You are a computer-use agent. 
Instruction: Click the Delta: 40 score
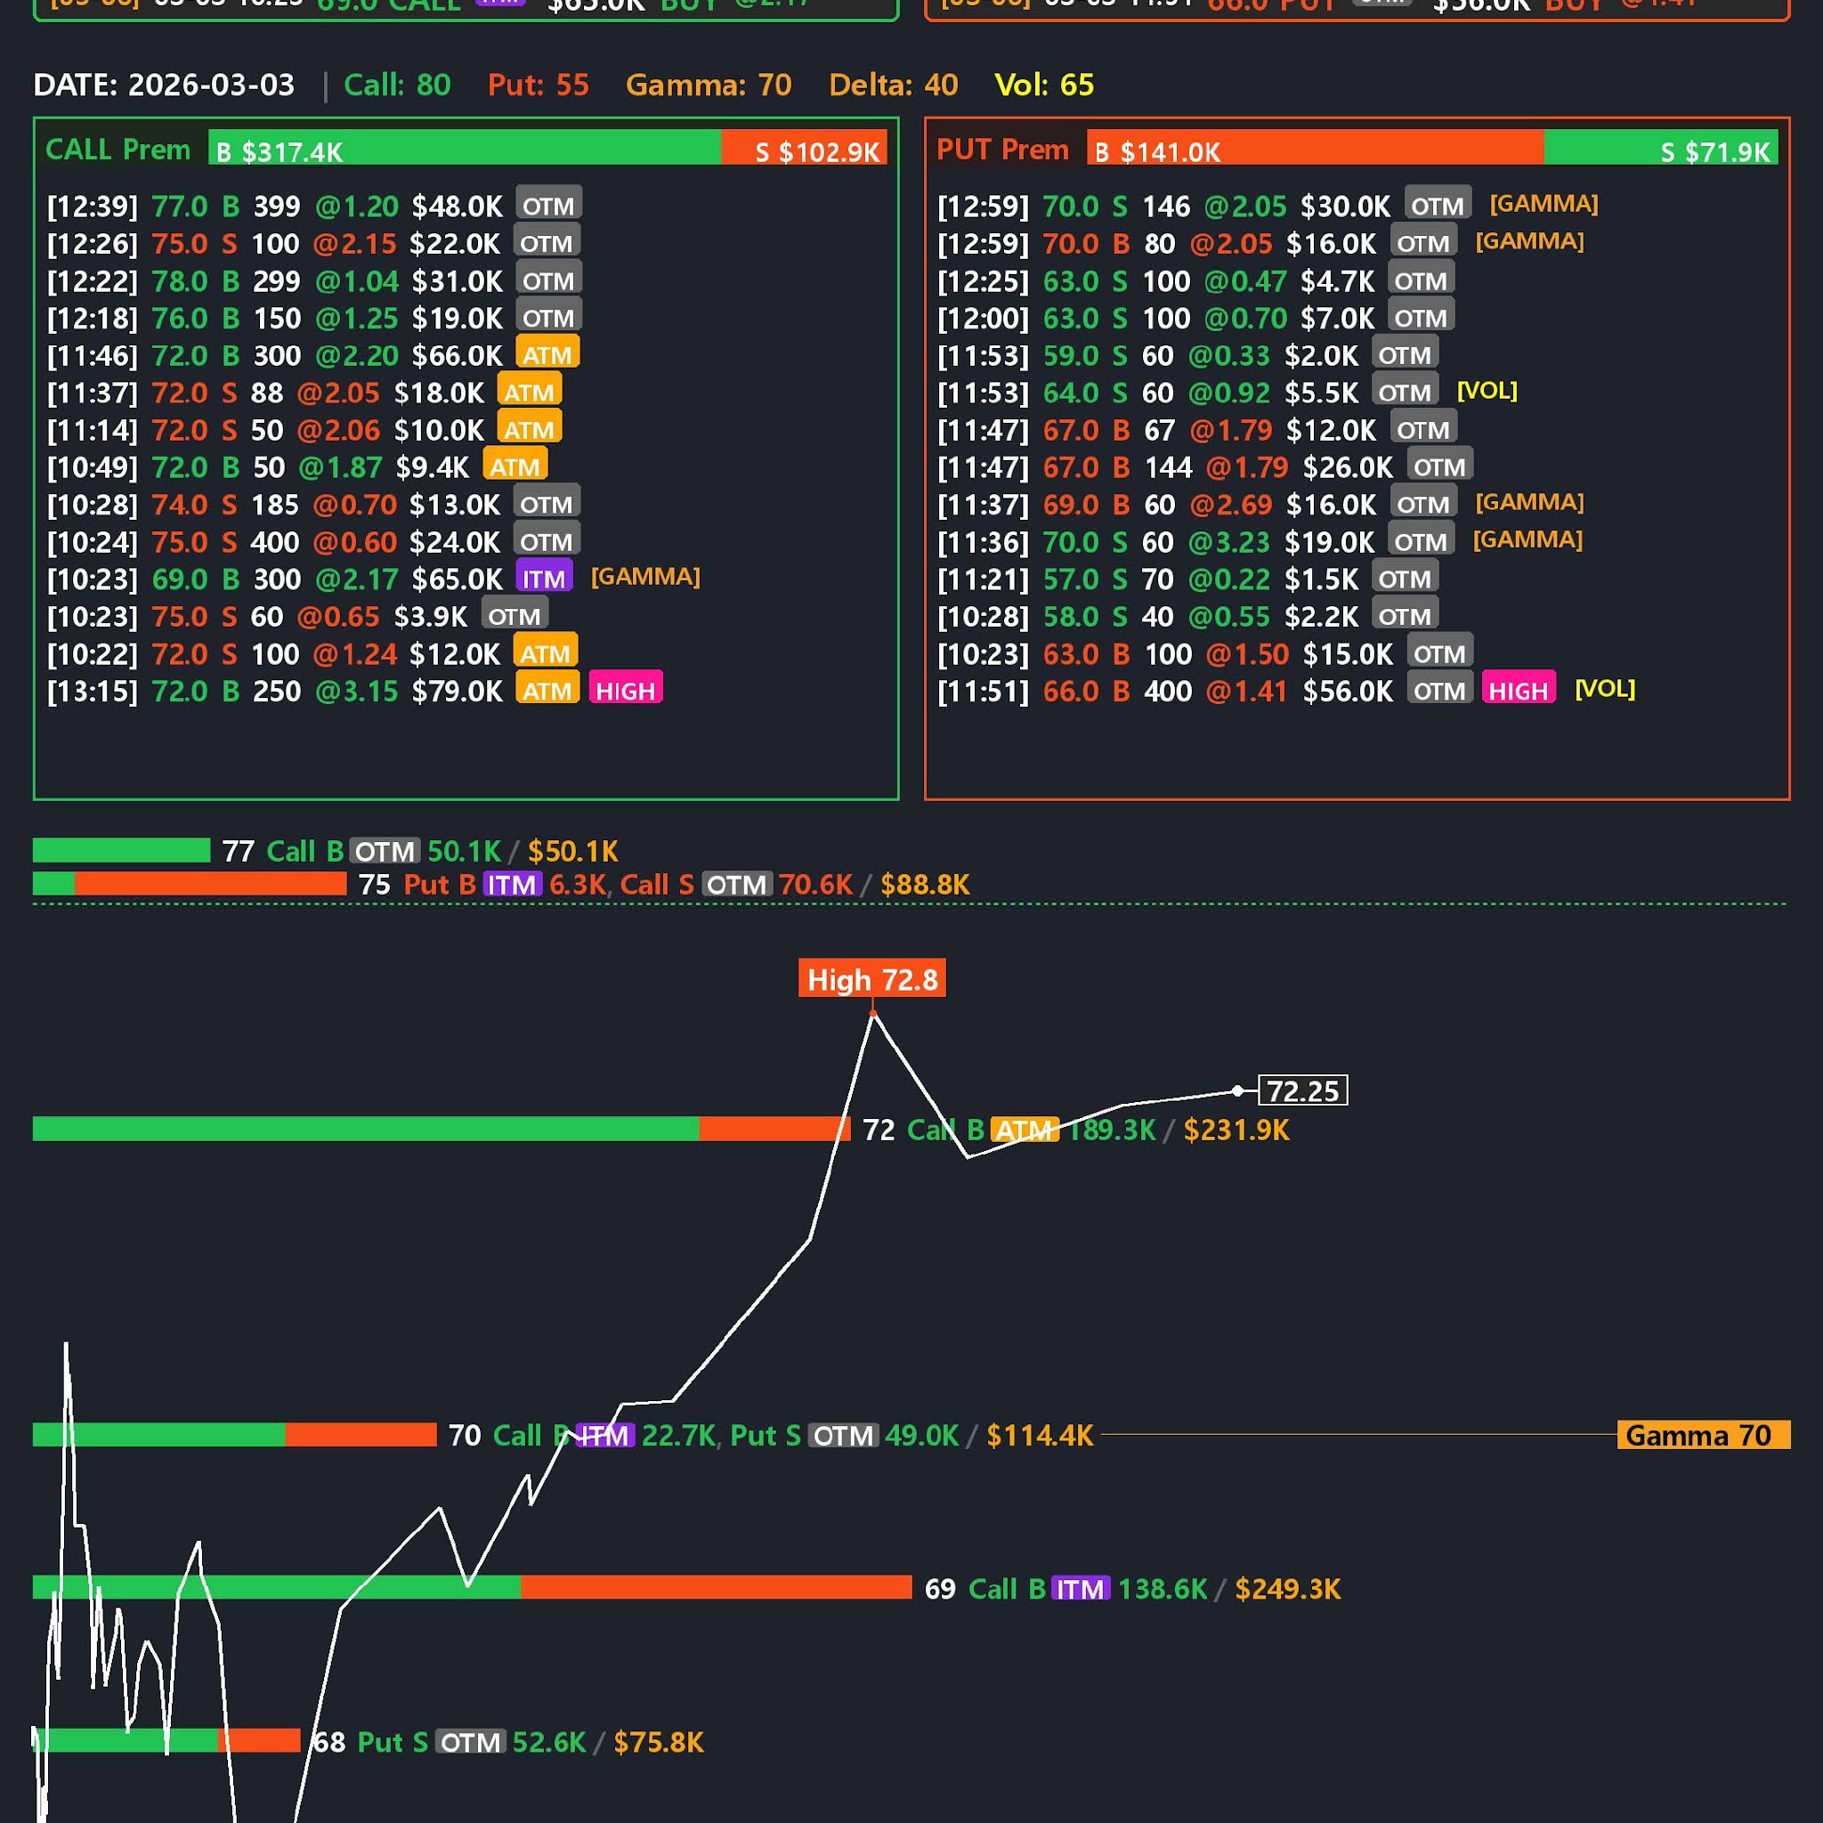coord(894,85)
